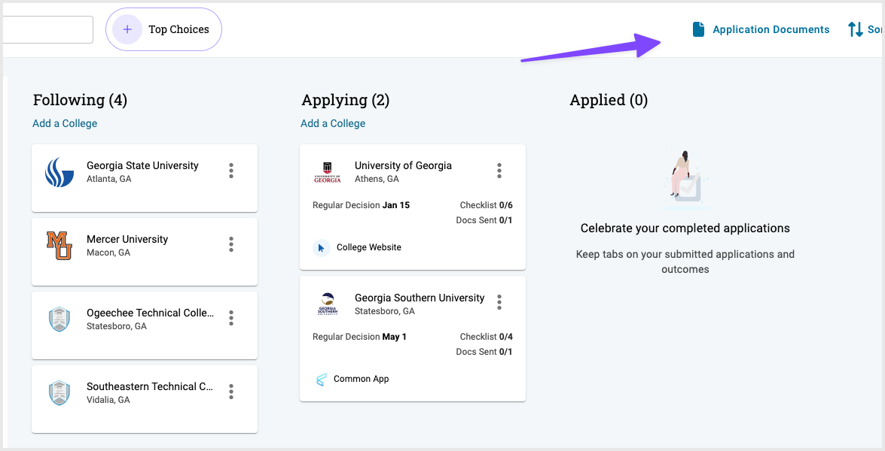This screenshot has width=885, height=451.
Task: Select the Southeastern Technical College name
Action: pos(150,387)
